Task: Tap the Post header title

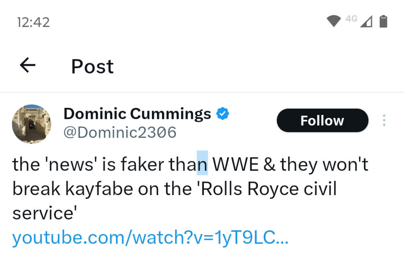Action: pos(92,67)
